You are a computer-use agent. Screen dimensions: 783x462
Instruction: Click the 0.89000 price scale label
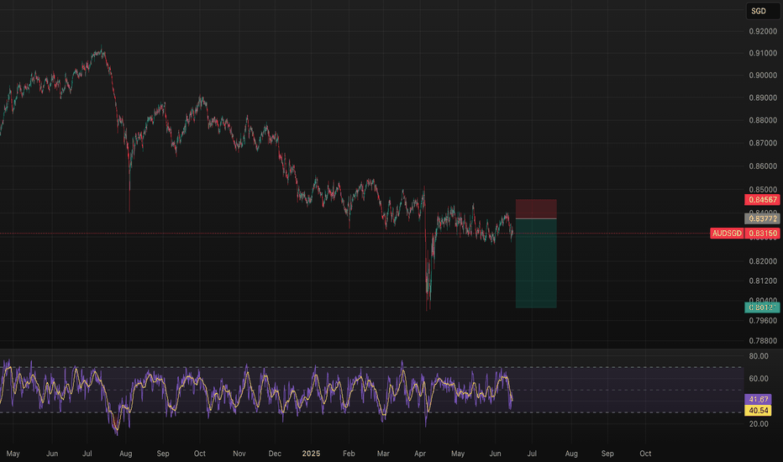pyautogui.click(x=763, y=98)
